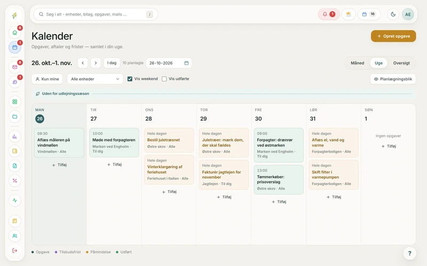Open Forpagter: drænrør ved østmarken task
The height and width of the screenshot is (266, 427).
click(x=279, y=145)
